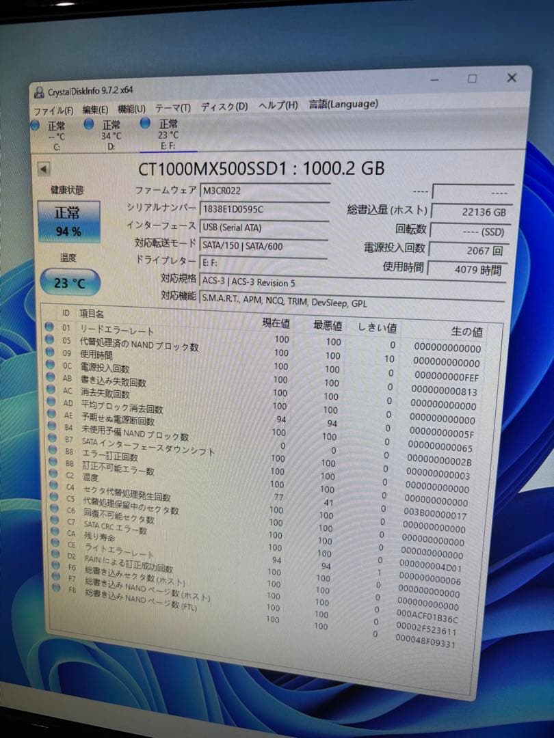Click the D: drive status circle showing 34 °C

pyautogui.click(x=88, y=124)
